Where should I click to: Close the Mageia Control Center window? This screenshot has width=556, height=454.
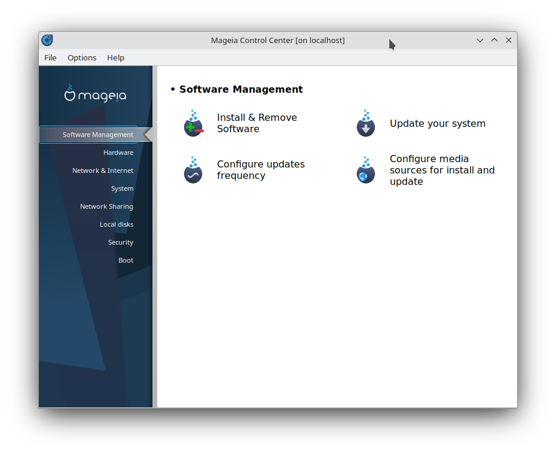[509, 40]
